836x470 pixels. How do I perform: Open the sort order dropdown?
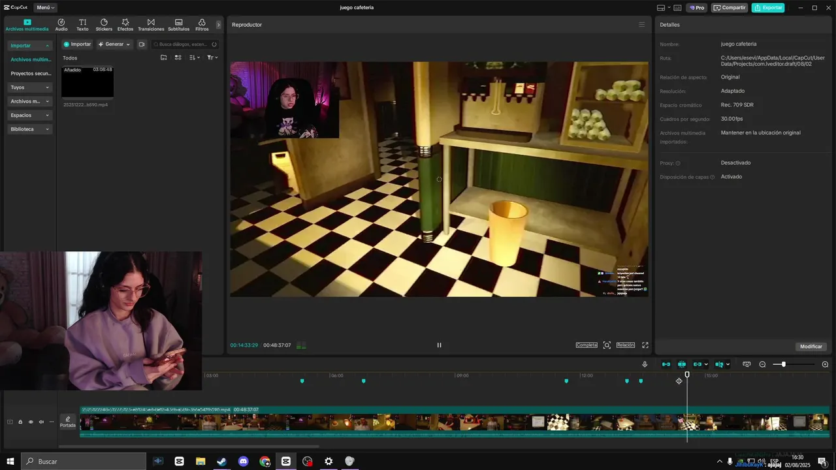tap(195, 57)
